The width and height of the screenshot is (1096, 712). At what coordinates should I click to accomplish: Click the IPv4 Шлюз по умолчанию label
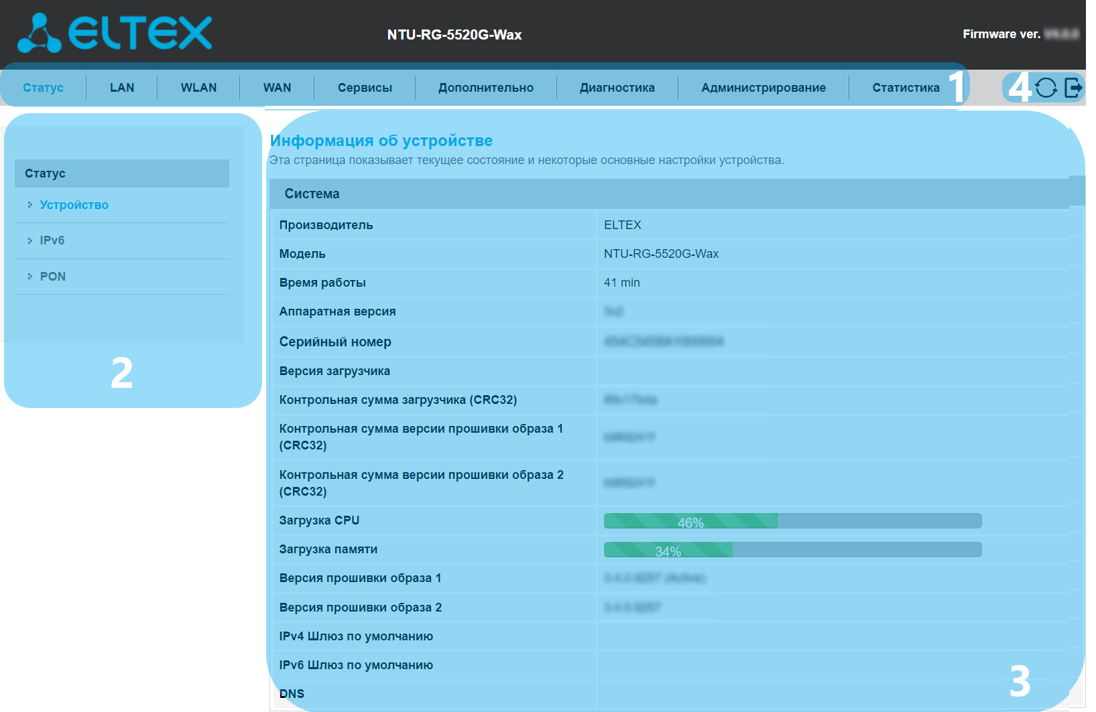coord(356,636)
